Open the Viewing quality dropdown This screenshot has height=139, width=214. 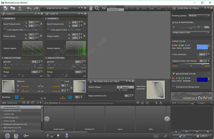pyautogui.click(x=199, y=16)
